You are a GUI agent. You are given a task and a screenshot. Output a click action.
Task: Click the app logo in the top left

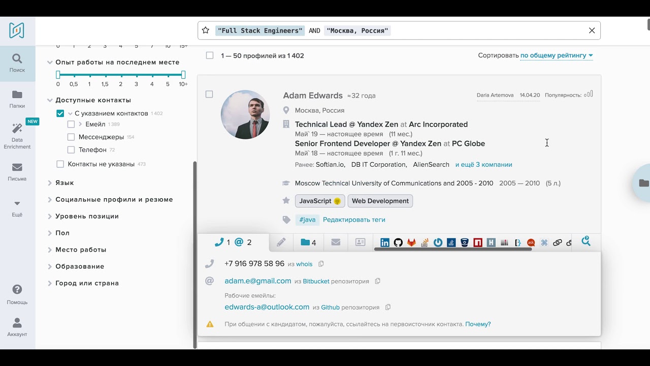17,30
